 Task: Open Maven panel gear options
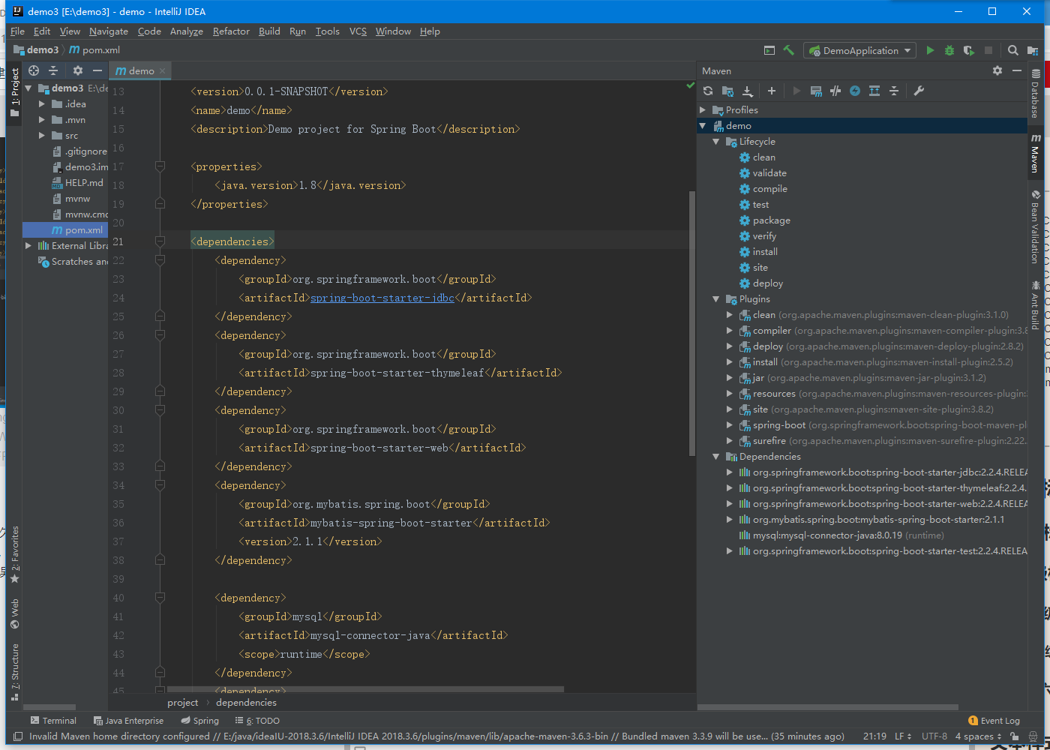(997, 70)
